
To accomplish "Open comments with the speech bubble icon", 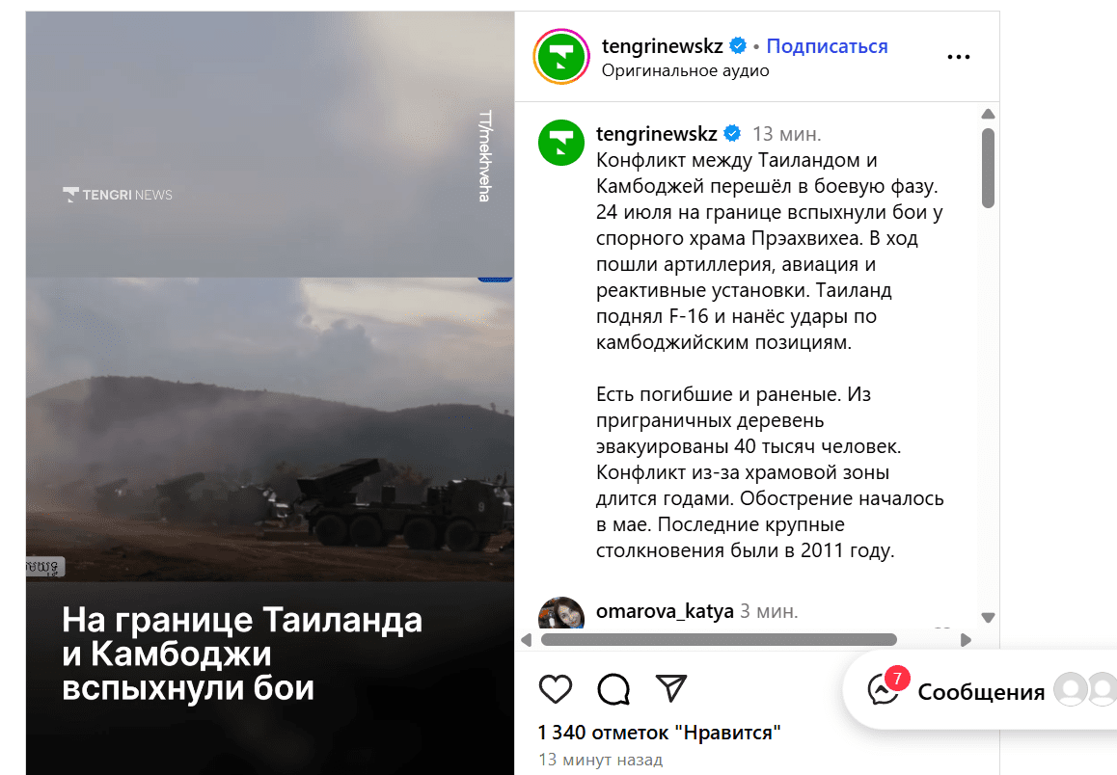I will click(x=613, y=689).
